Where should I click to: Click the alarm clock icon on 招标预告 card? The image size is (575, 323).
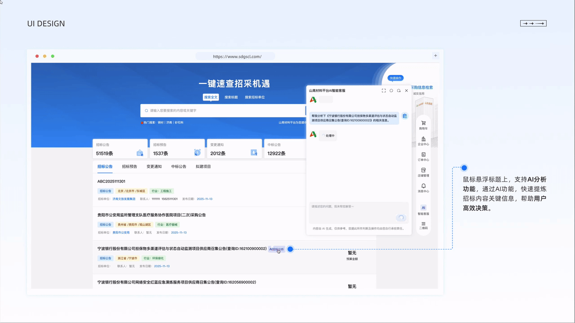pos(197,153)
